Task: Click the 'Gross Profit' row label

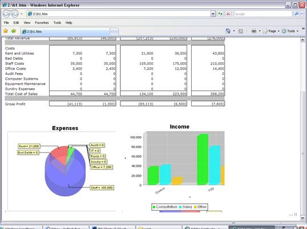Action: click(x=15, y=104)
